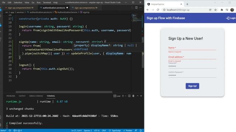
Task: Click the synchronize changes status icon
Action: 10,131
